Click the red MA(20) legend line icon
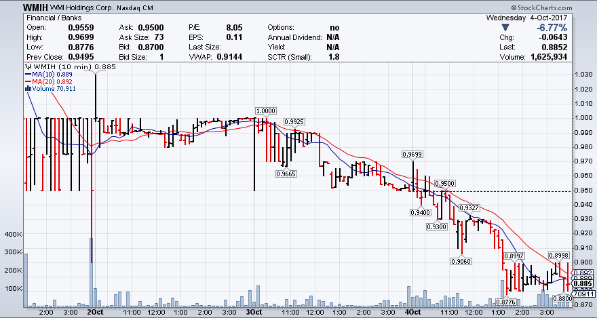Viewport: 597px width, 318px height. coord(27,81)
